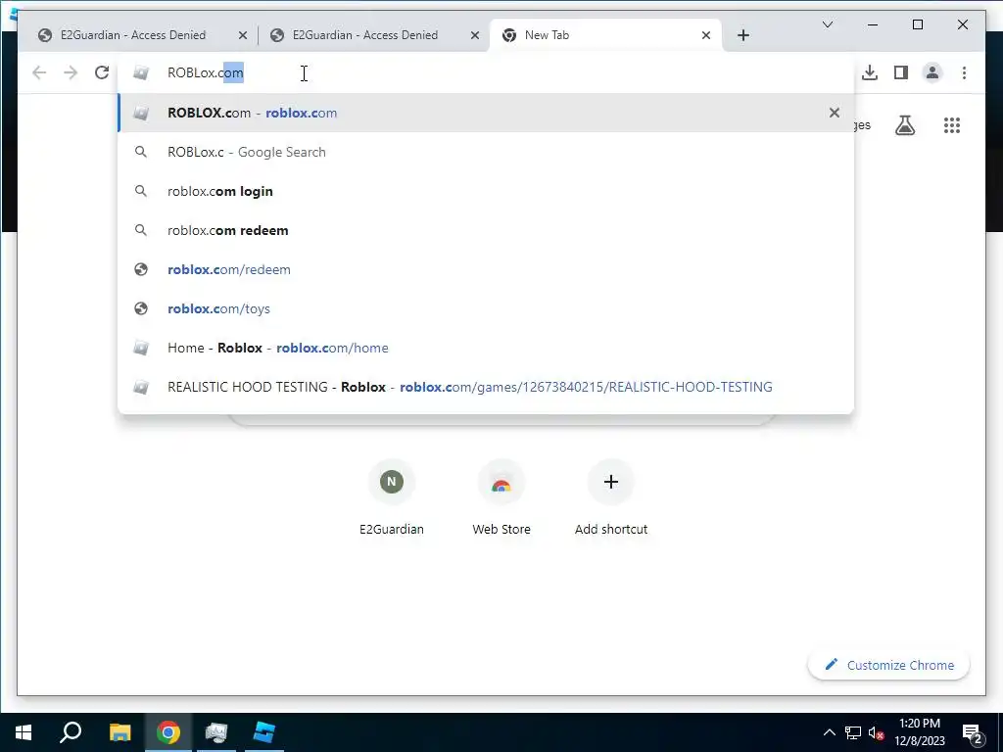Screen dimensions: 1003x752
Task: Choose the ROBLox.c Google Search suggestion
Action: (486, 152)
